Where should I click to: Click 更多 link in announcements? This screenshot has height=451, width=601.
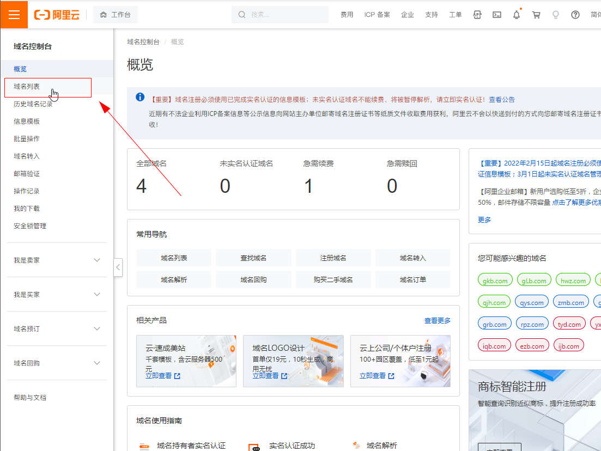(484, 220)
